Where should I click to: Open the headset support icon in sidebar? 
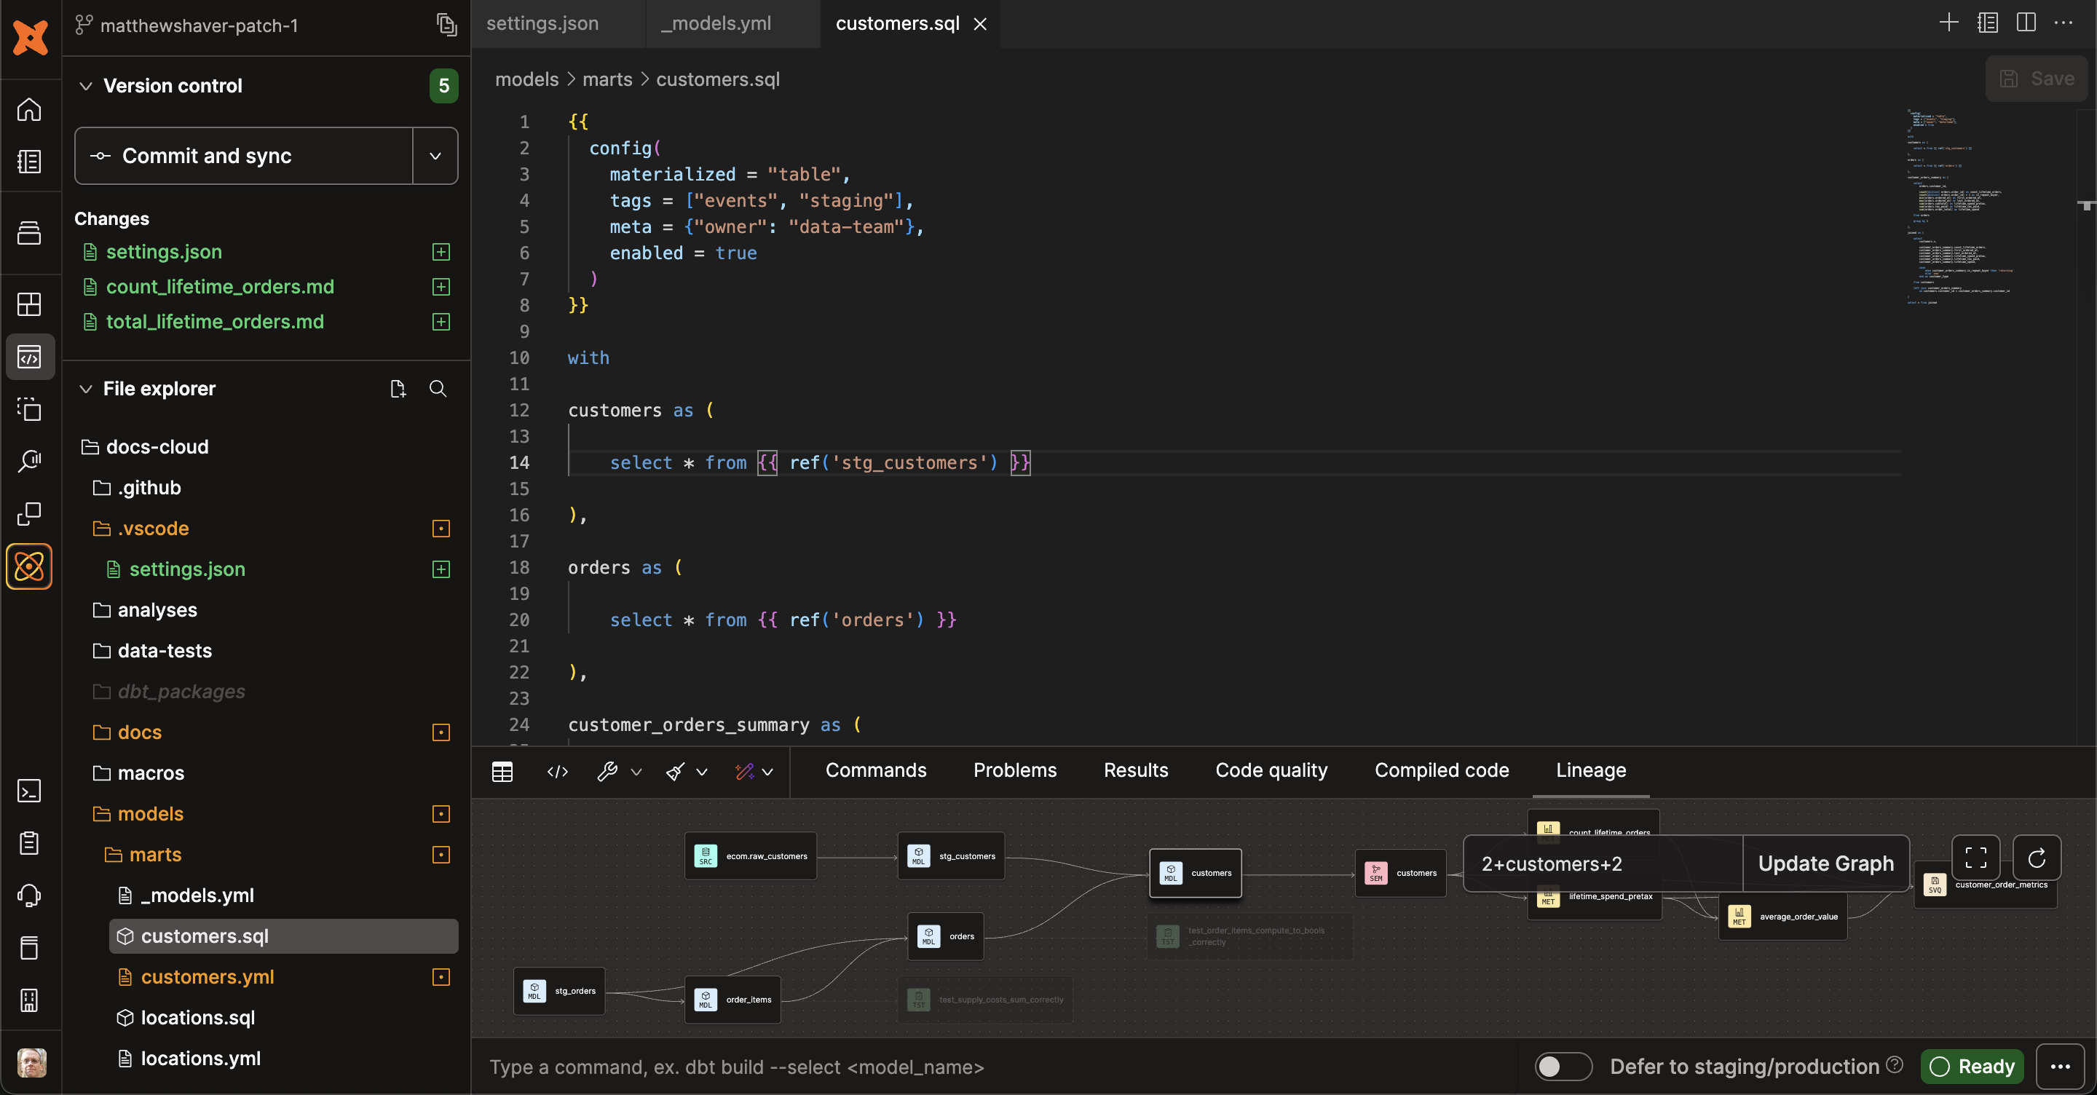[29, 895]
